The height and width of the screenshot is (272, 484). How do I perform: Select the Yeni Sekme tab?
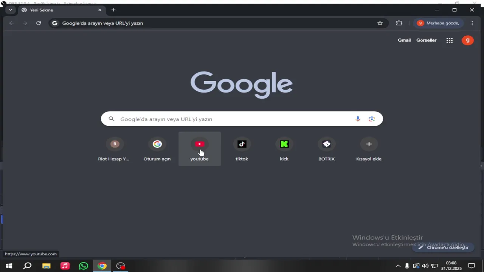[62, 10]
